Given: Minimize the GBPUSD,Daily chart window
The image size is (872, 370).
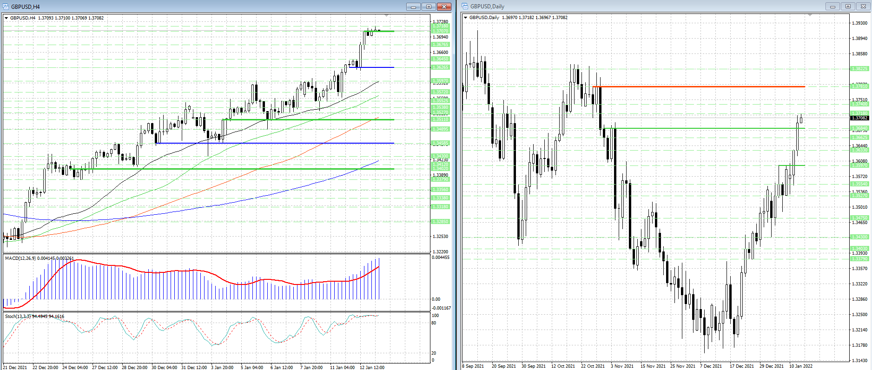Looking at the screenshot, I should tap(832, 6).
